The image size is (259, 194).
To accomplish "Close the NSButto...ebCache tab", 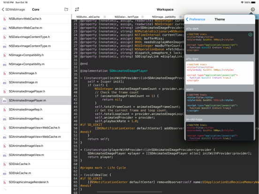I will click(x=105, y=17).
